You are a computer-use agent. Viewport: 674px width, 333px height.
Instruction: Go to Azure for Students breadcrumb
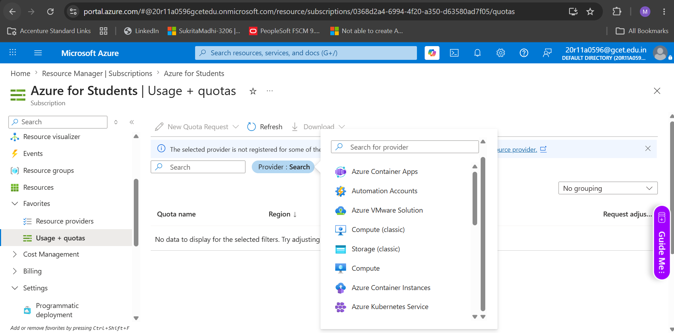(194, 74)
